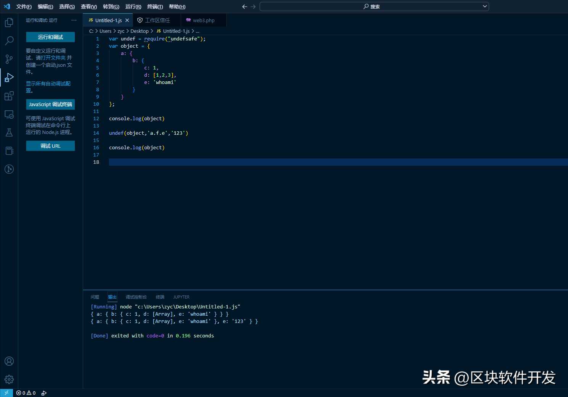Switch to the JUPYTER panel tab
This screenshot has height=397, width=568.
[181, 297]
